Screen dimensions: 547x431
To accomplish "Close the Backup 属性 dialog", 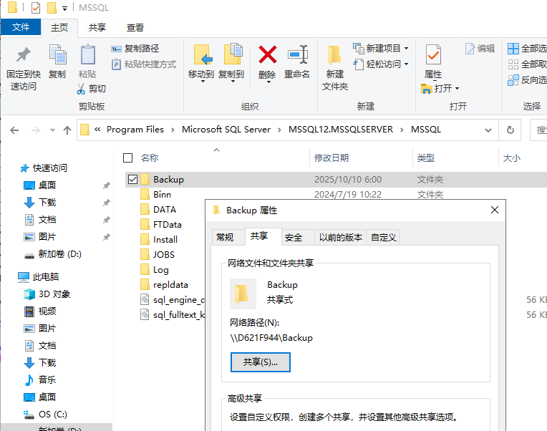I will [495, 210].
